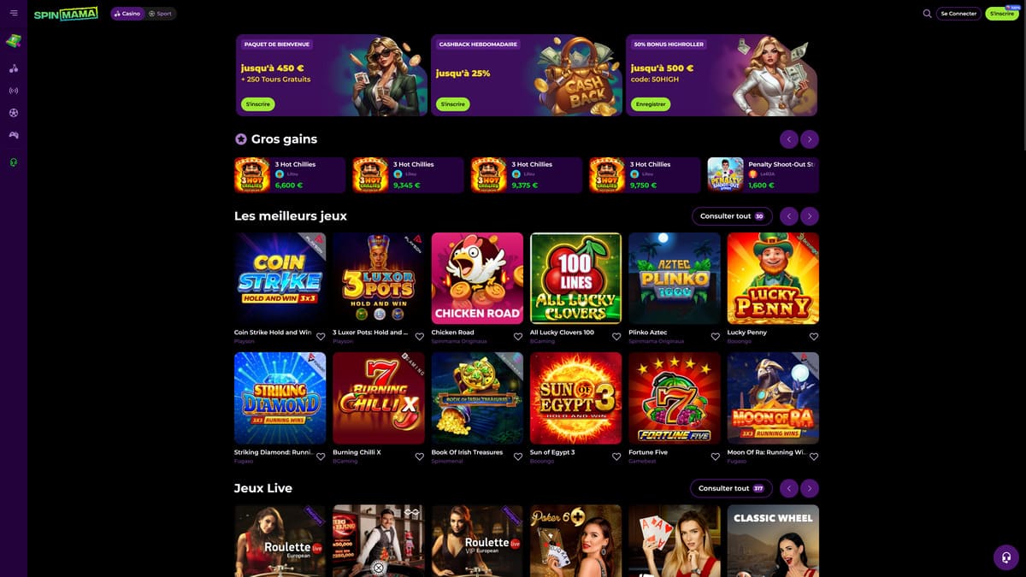Switch to the Sport tab
Screen dimensions: 1026x577
point(160,14)
